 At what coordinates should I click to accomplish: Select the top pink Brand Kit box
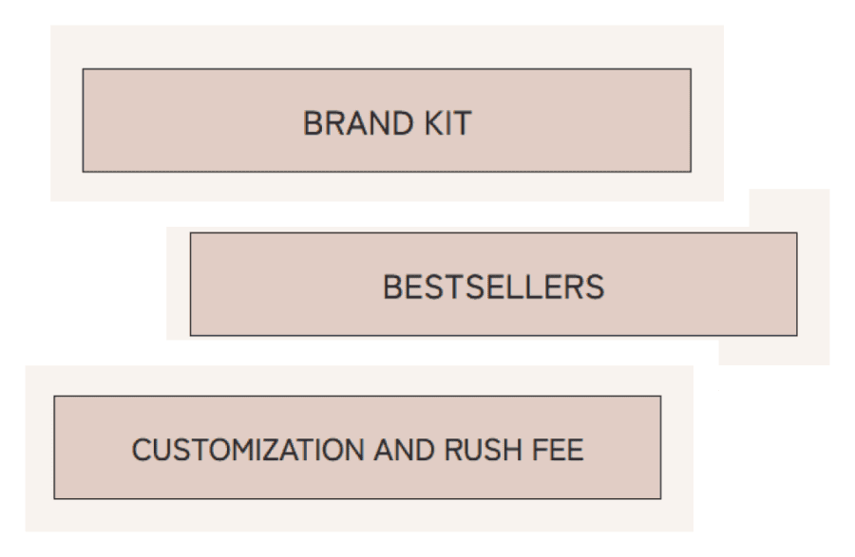[387, 121]
